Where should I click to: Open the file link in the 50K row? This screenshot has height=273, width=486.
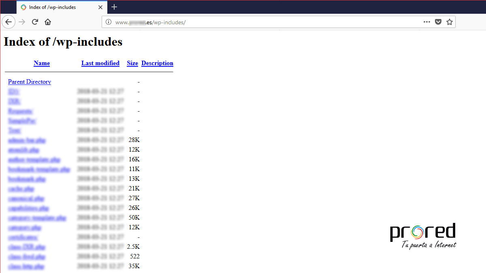click(x=37, y=218)
